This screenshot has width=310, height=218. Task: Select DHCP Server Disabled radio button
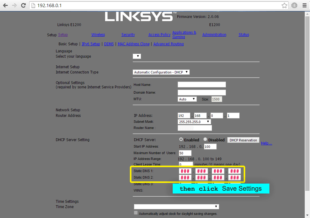(205, 139)
